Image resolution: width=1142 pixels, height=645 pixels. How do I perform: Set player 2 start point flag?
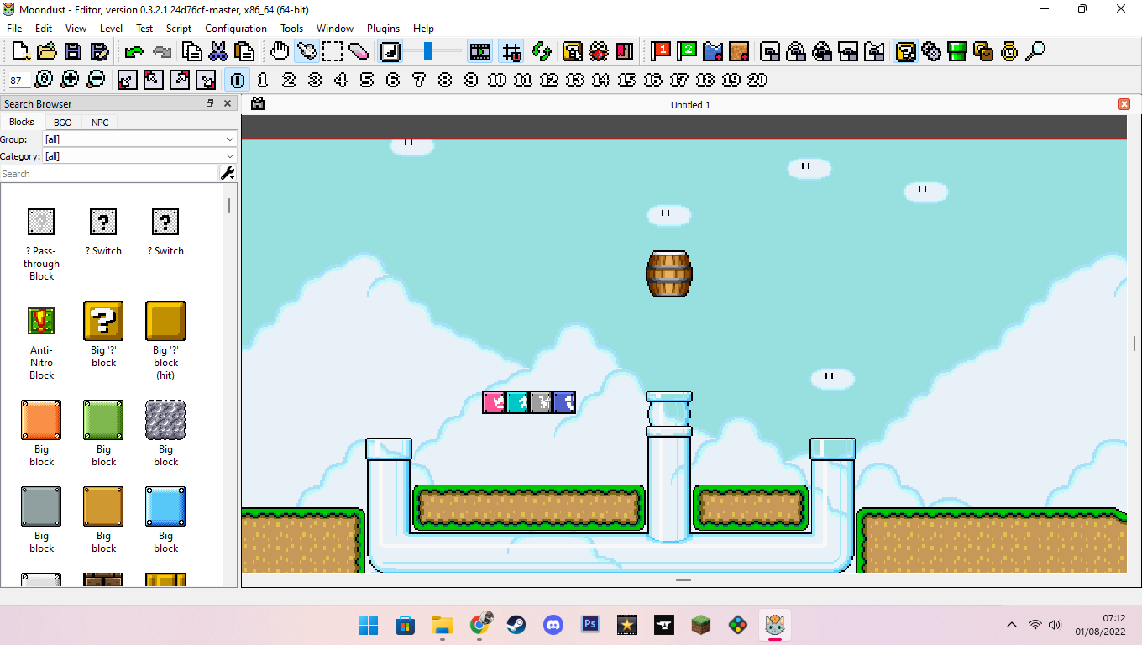(687, 52)
